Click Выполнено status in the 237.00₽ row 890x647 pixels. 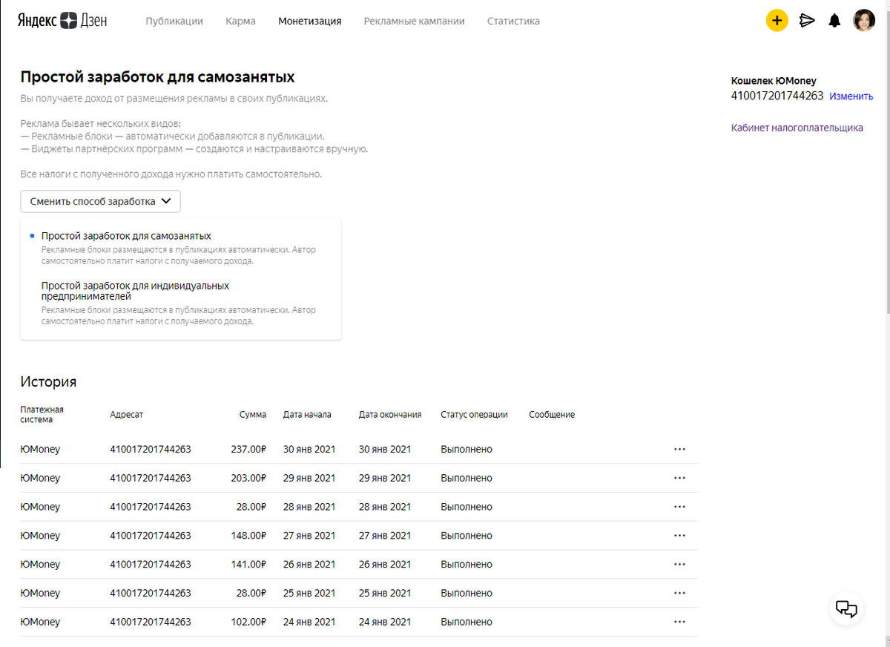coord(467,449)
